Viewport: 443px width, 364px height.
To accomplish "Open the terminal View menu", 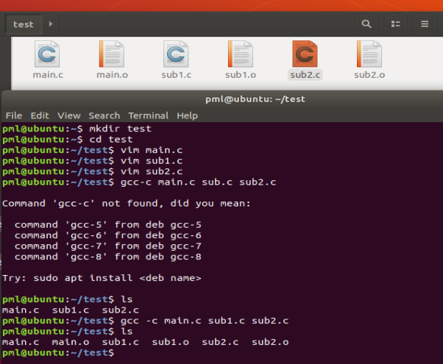I will pos(69,115).
